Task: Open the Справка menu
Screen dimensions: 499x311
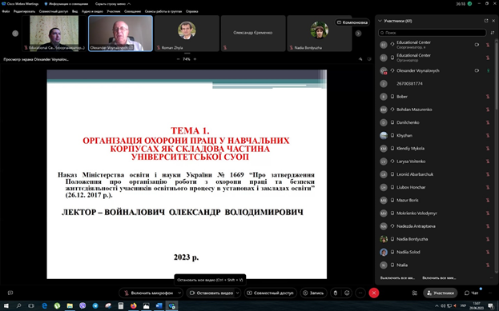Action: pyautogui.click(x=192, y=11)
